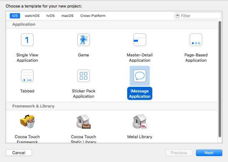Choose the Cocoa Touch Static Library icon
This screenshot has height=162, width=228.
[x=83, y=122]
